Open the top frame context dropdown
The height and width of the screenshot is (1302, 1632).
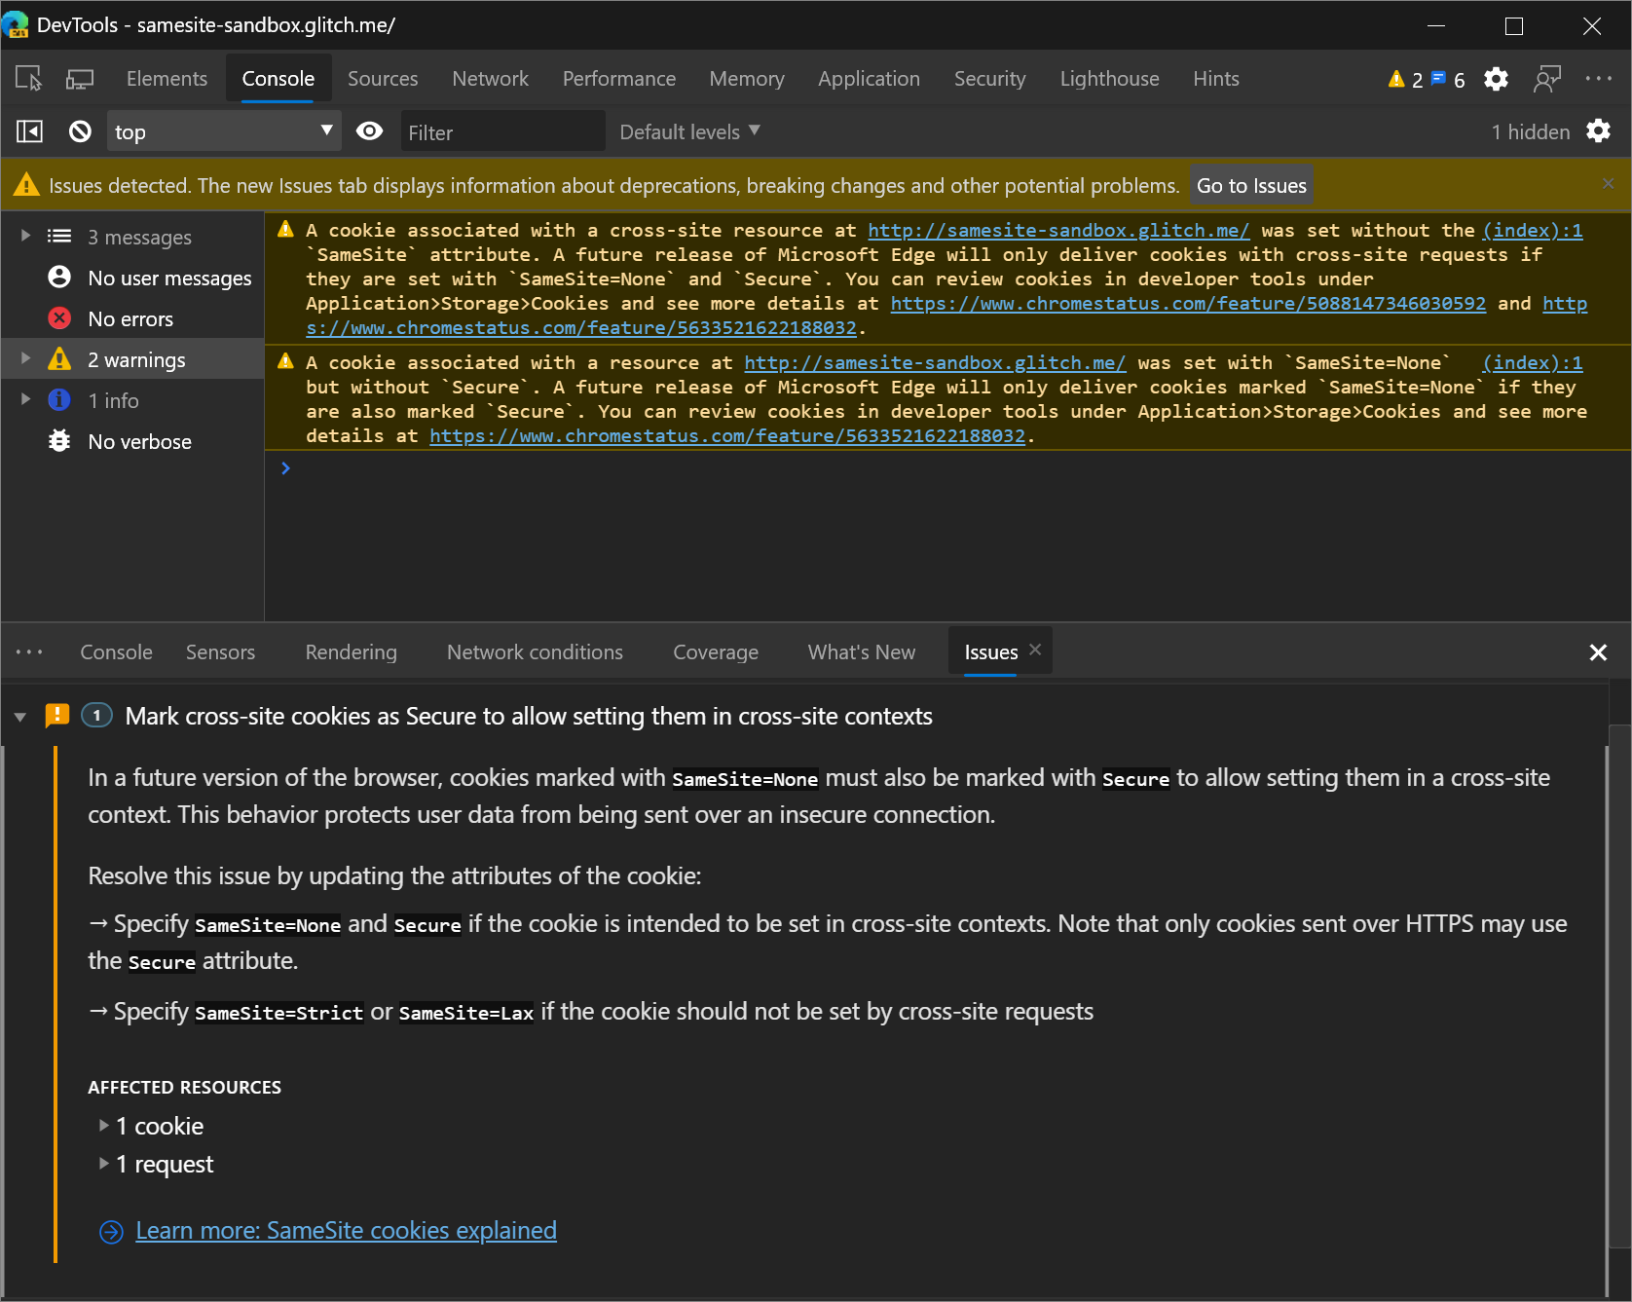tap(224, 130)
